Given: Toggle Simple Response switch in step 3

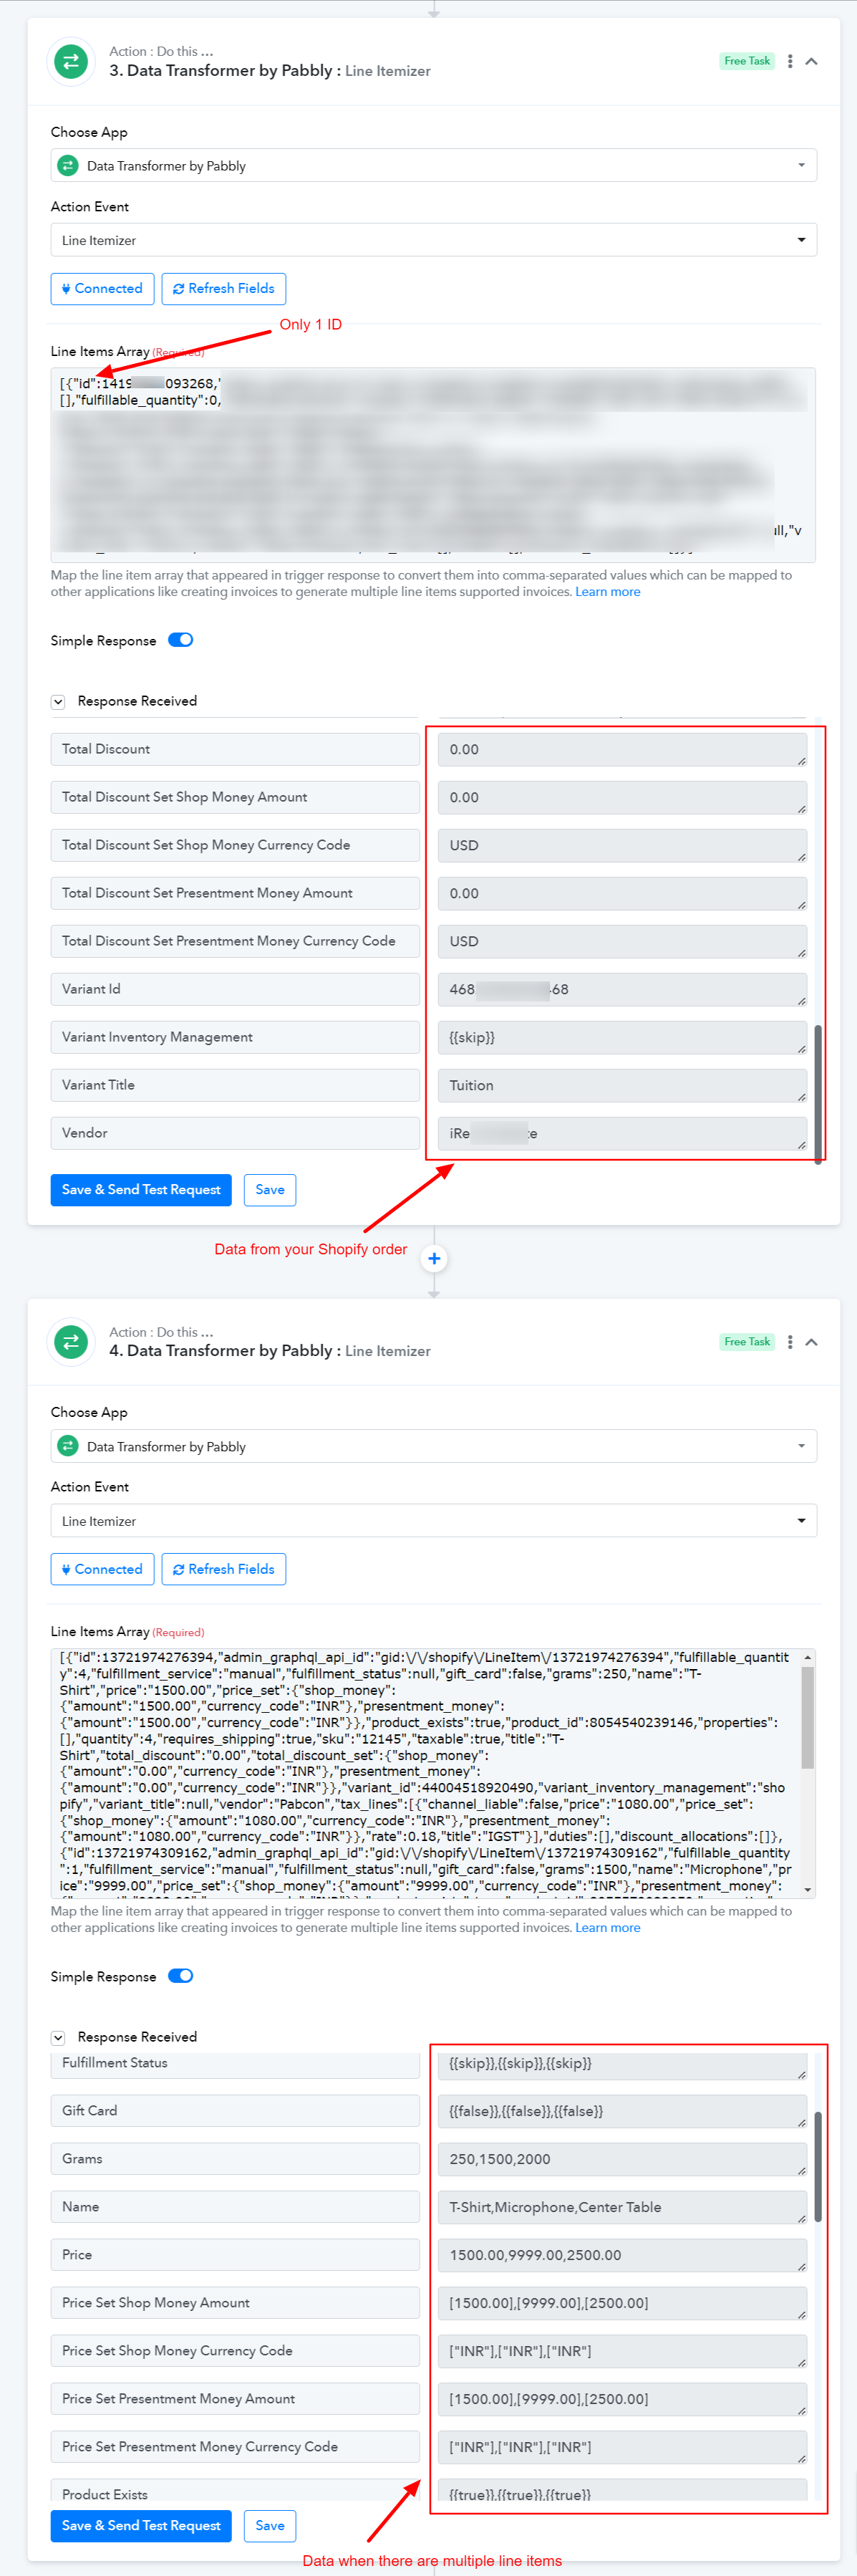Looking at the screenshot, I should [181, 640].
